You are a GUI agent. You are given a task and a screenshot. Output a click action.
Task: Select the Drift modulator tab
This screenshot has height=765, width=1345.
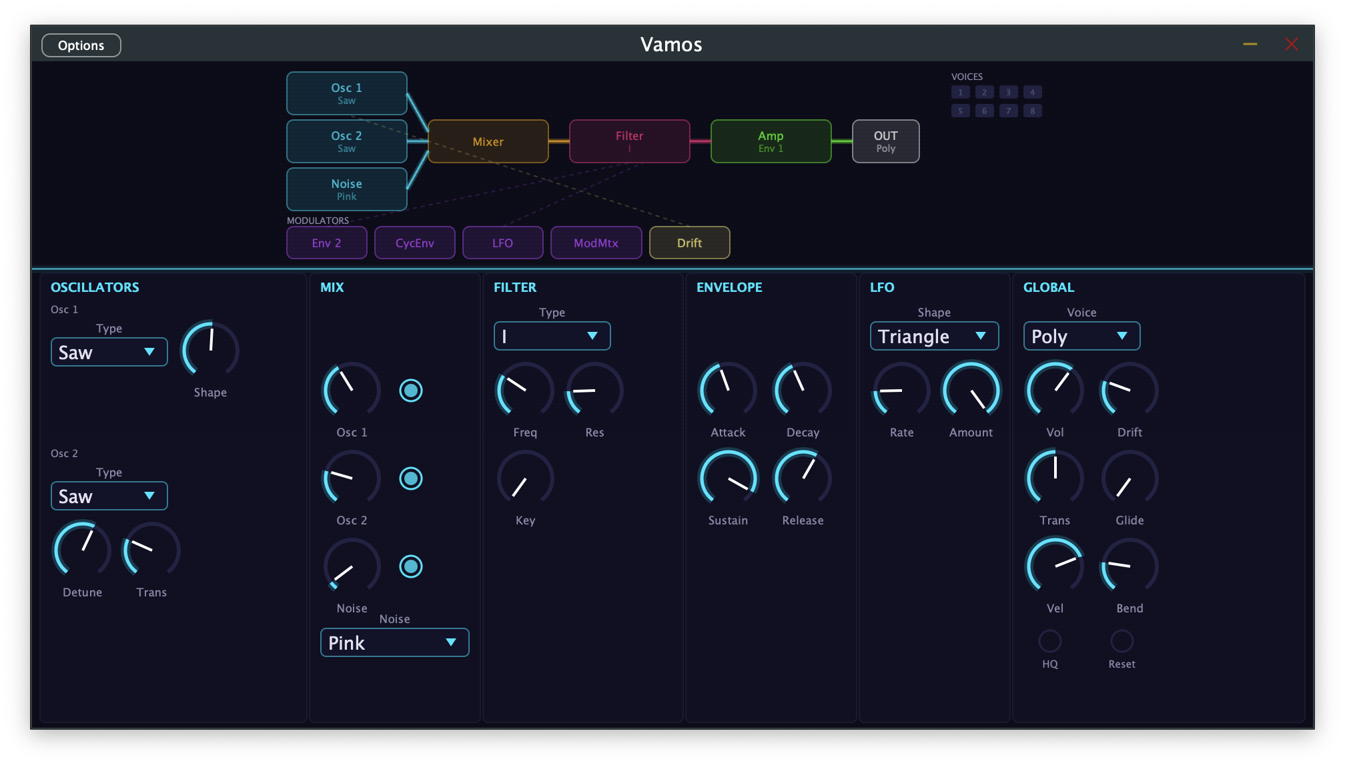click(689, 242)
